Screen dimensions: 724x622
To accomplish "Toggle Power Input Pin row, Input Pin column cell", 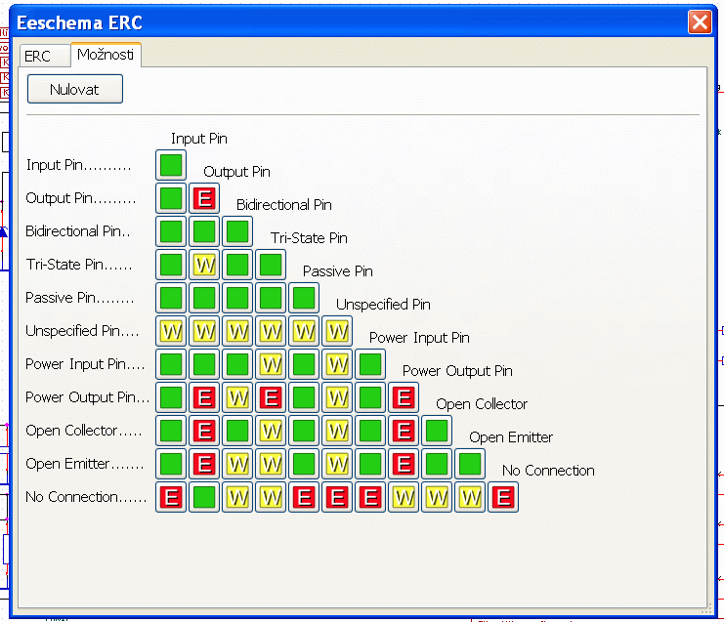I will click(171, 364).
